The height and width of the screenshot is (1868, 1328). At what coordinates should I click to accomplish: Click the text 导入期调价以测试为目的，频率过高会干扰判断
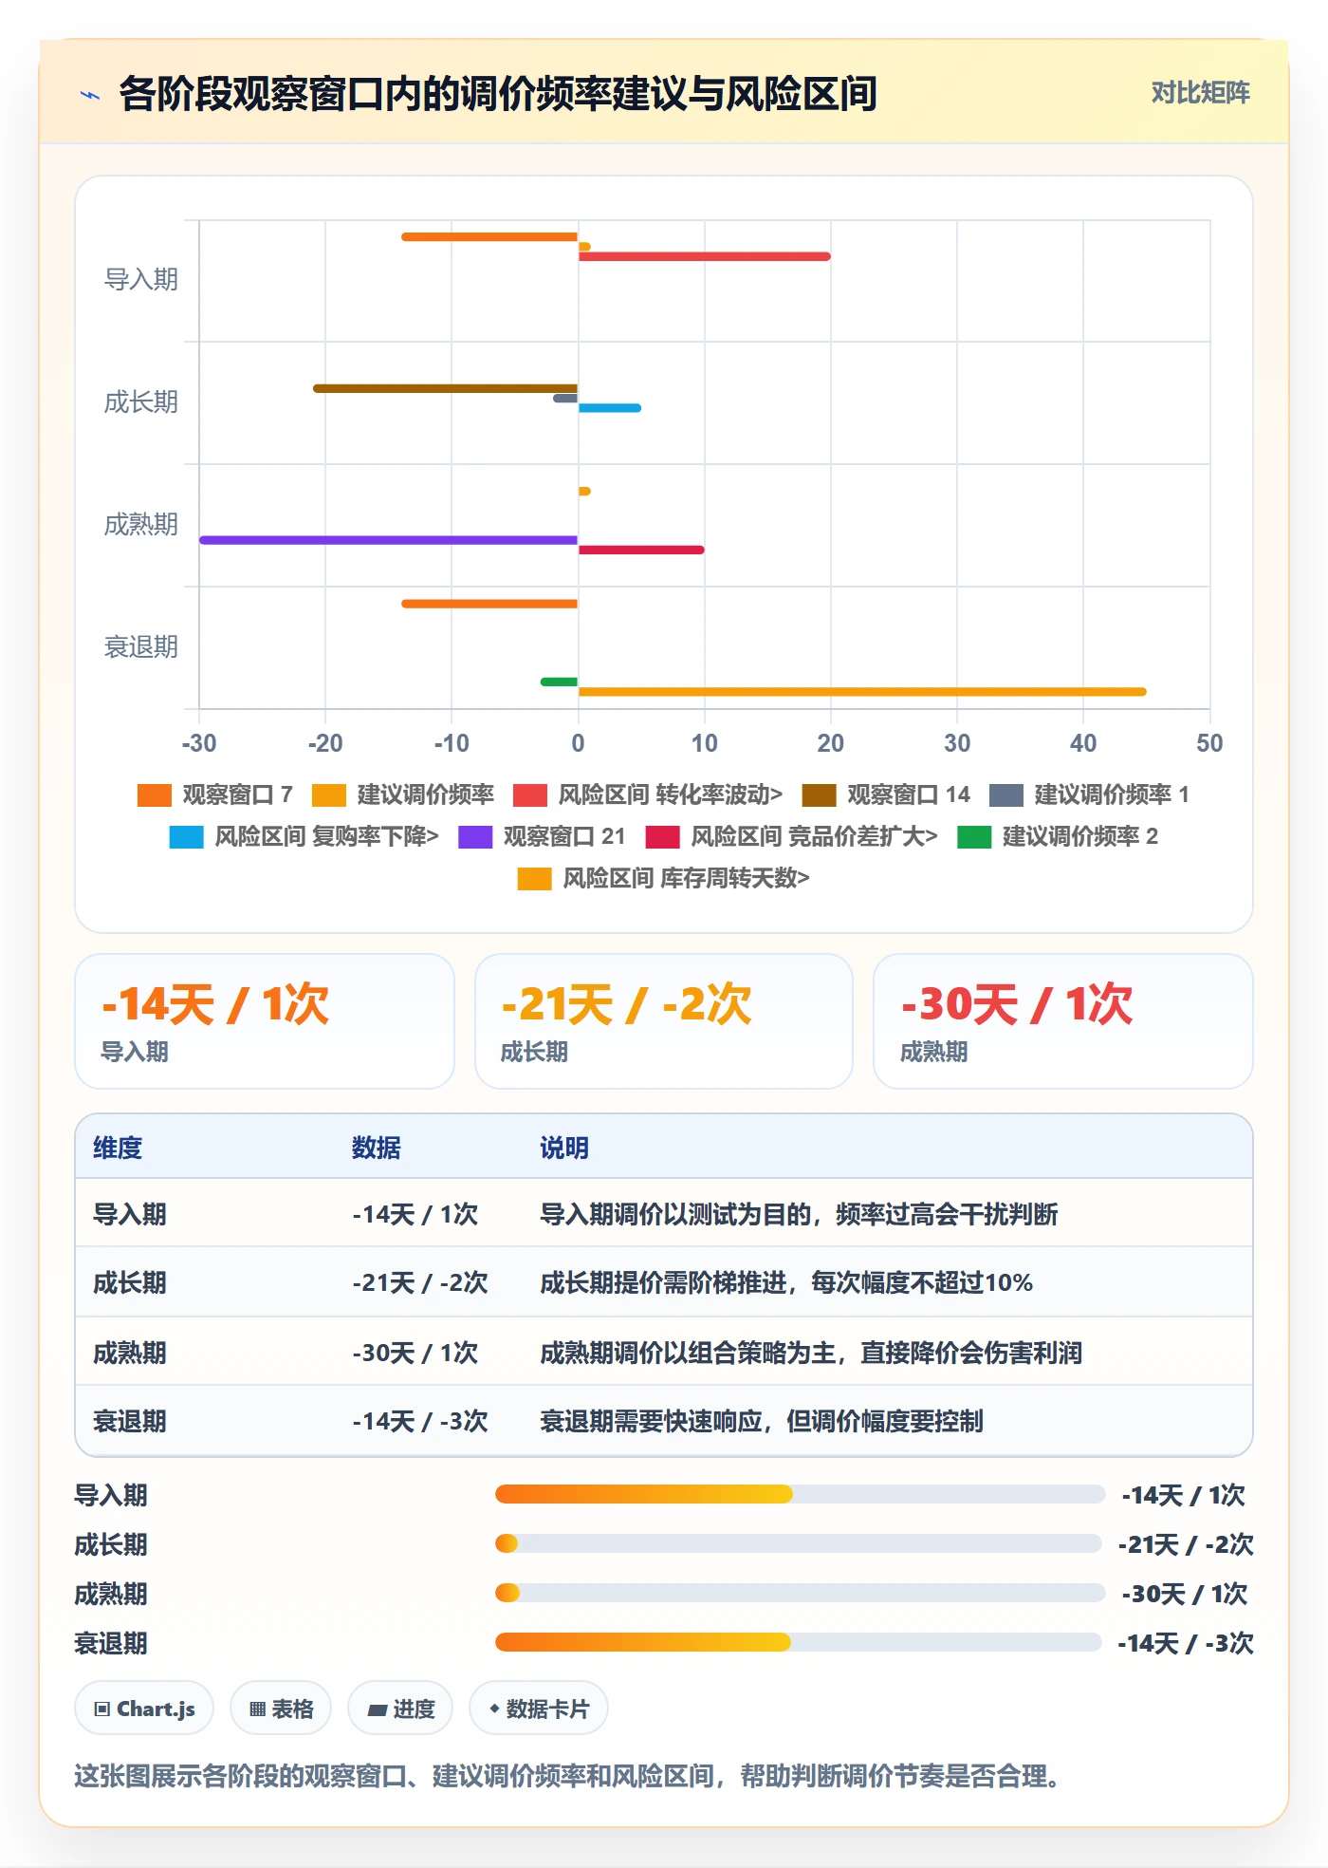pyautogui.click(x=799, y=1215)
